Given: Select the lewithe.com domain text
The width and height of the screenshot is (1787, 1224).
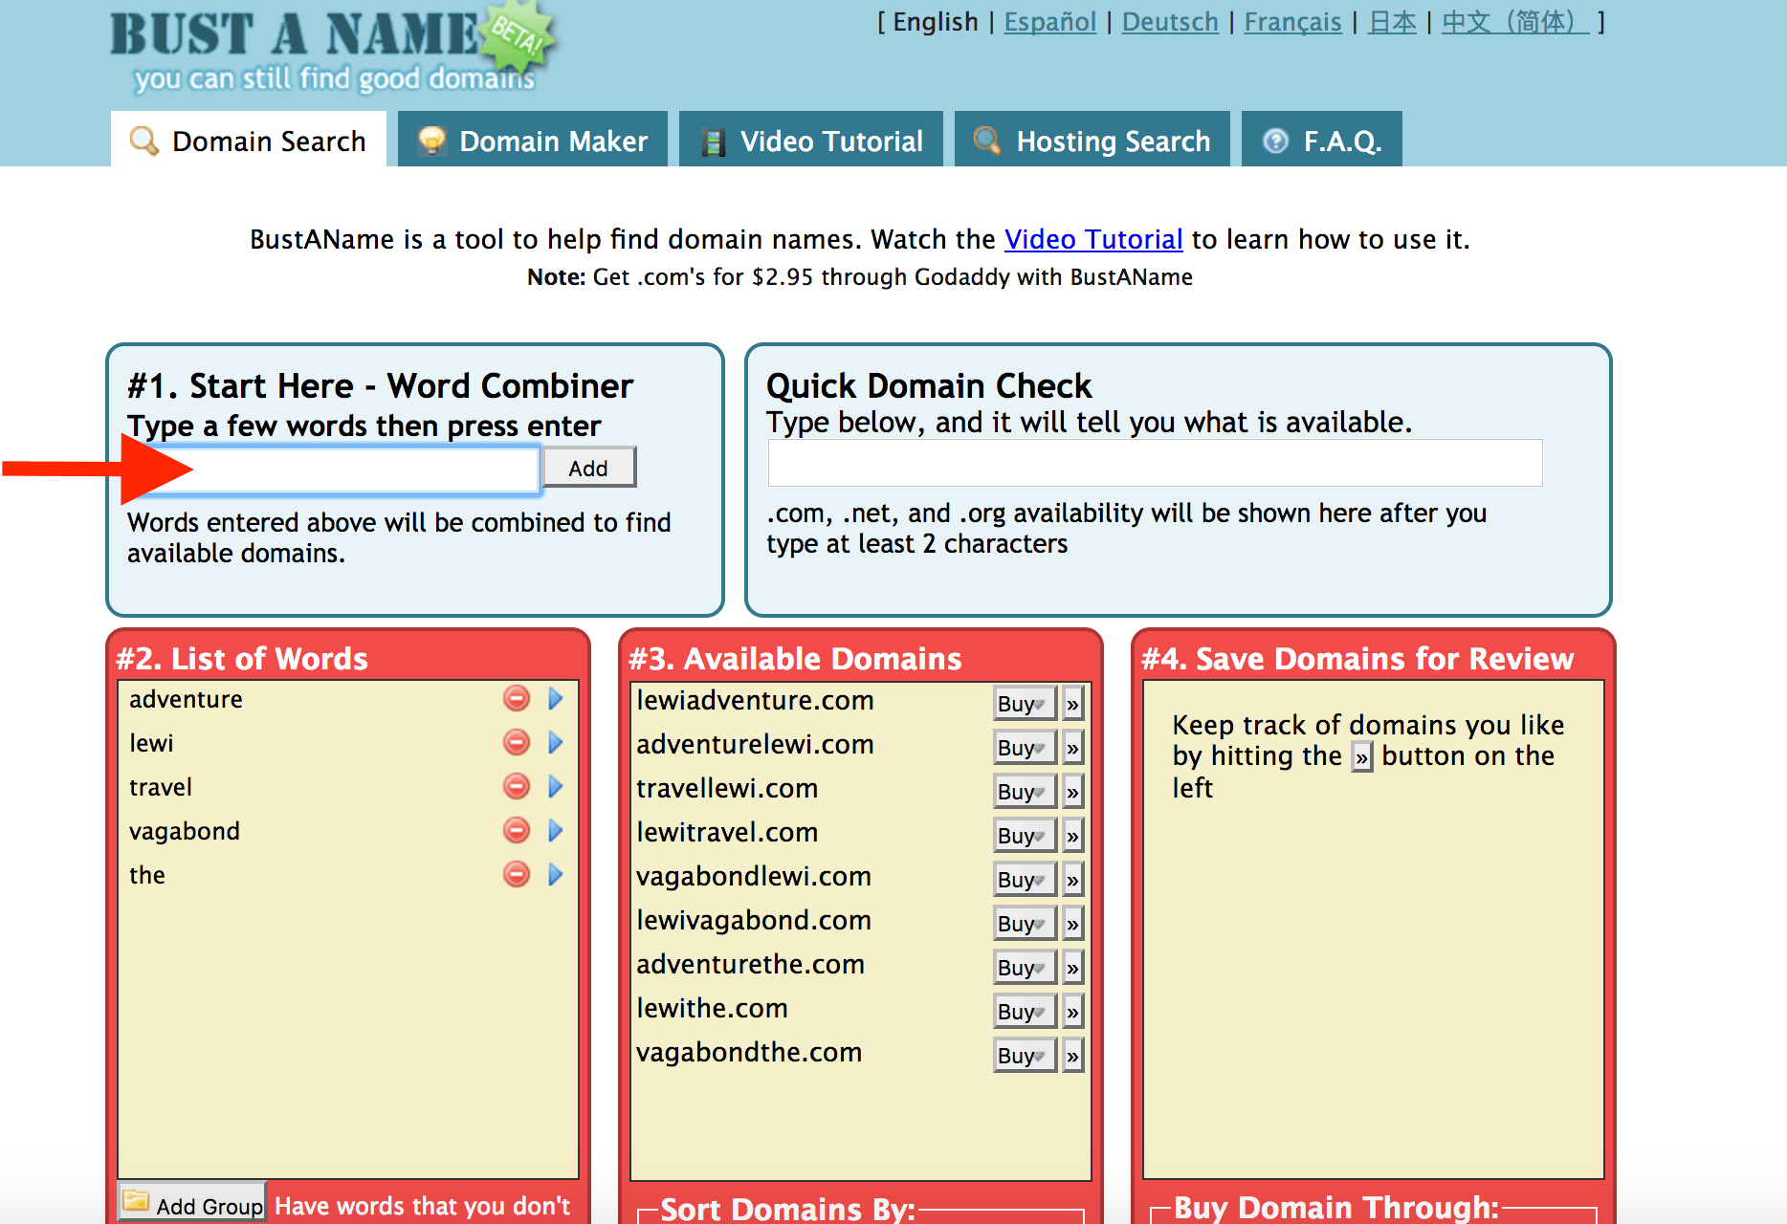Looking at the screenshot, I should (712, 1009).
